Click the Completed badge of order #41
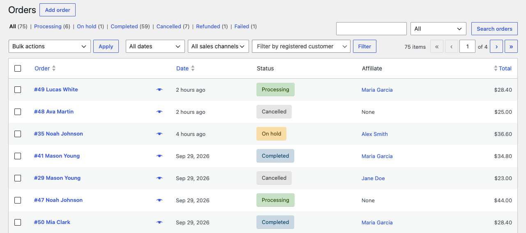526x233 pixels. tap(275, 156)
